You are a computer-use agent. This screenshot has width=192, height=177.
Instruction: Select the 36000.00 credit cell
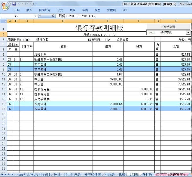point(139,89)
